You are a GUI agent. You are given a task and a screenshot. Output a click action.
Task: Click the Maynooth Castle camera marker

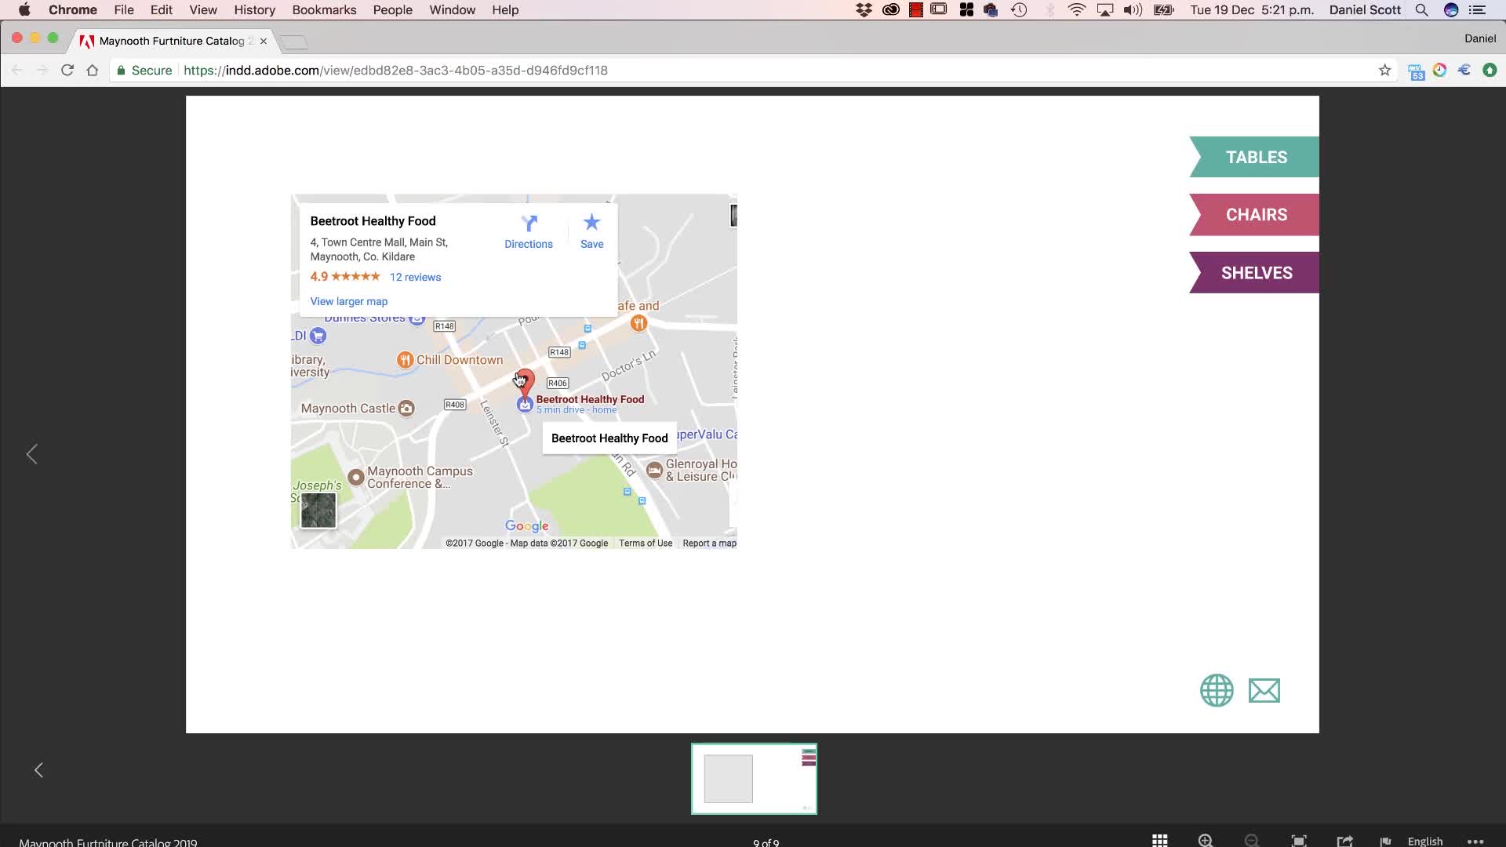point(406,408)
